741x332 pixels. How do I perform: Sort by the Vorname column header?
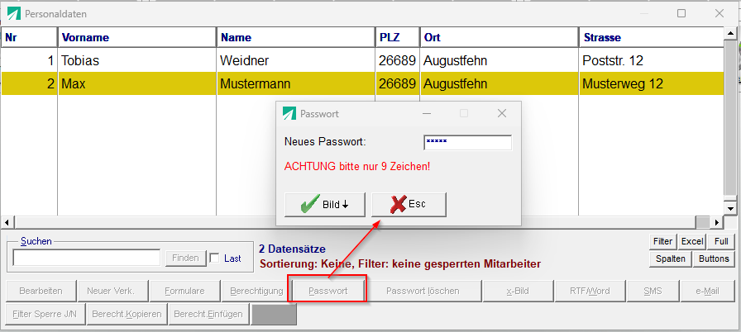[136, 37]
